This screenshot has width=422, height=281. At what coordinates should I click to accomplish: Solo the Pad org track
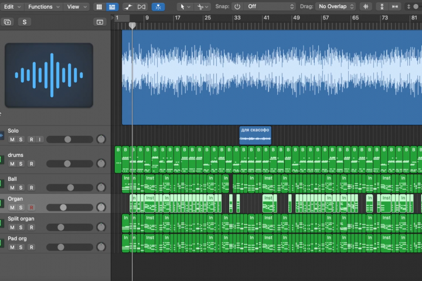[21, 248]
